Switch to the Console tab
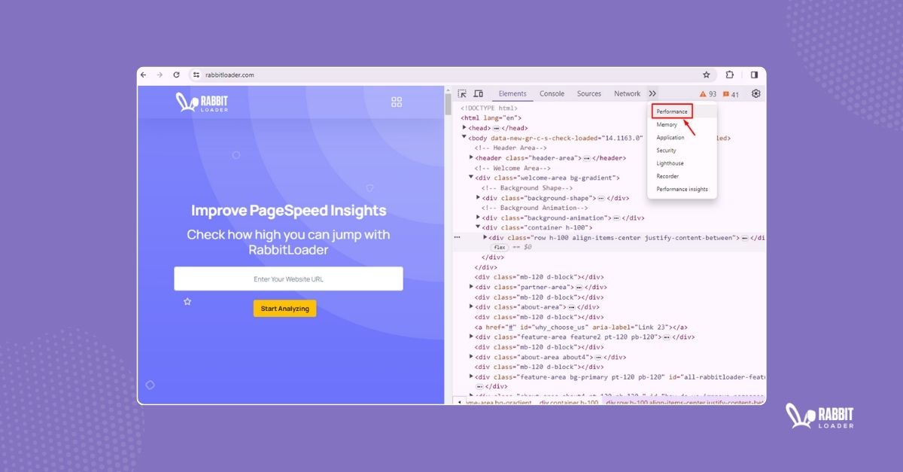 [552, 93]
